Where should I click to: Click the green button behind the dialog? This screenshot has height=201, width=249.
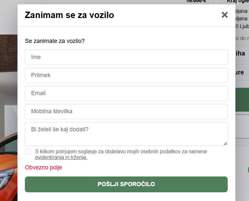click(x=242, y=100)
